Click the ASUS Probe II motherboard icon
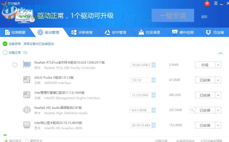The width and height of the screenshot is (229, 142). pyautogui.click(x=27, y=80)
